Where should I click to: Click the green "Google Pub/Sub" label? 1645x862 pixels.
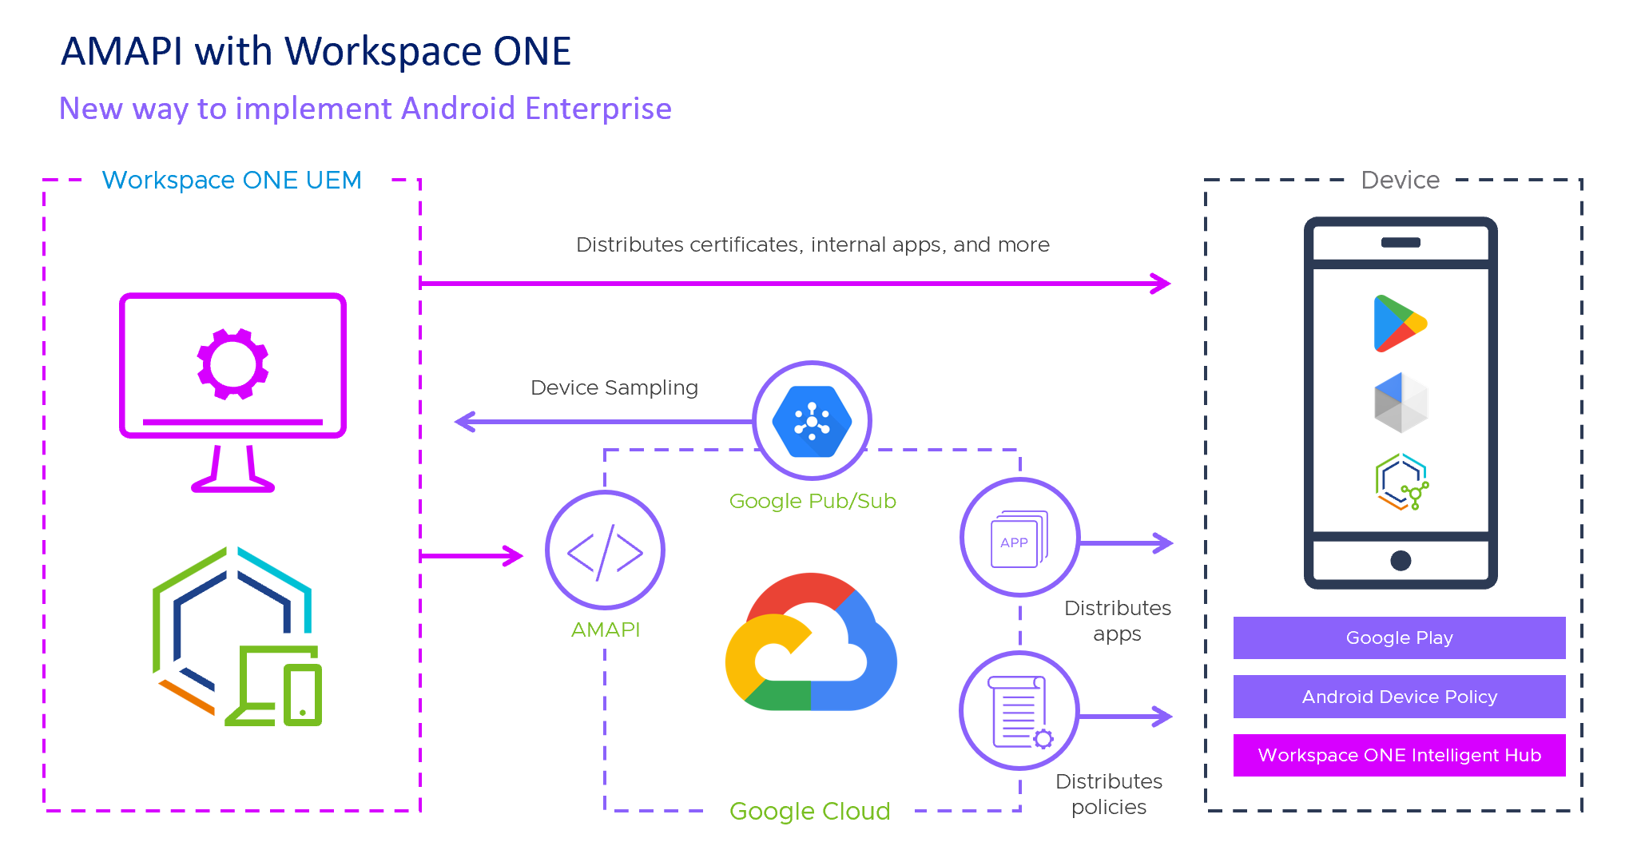pos(813,501)
